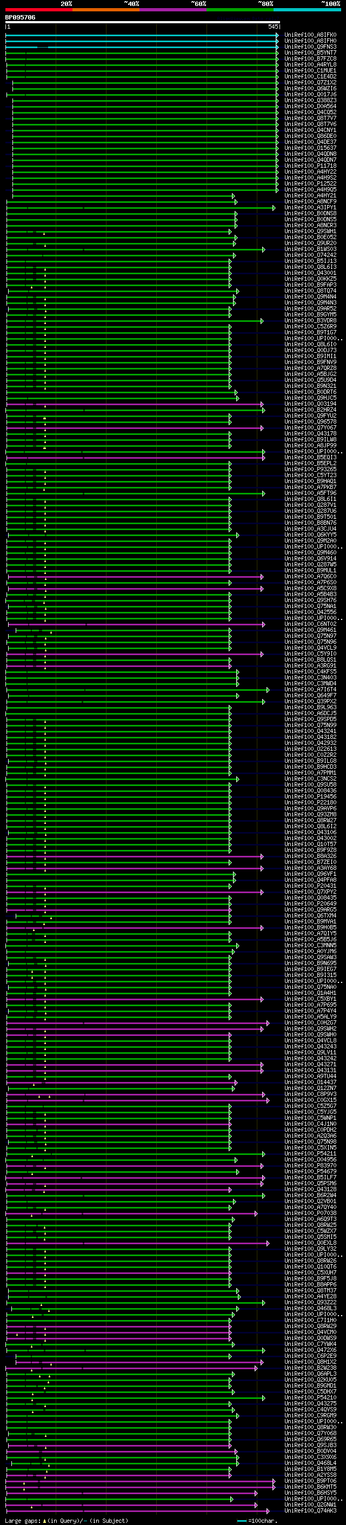Select the UniRef100_O15637 label
Image resolution: width=346 pixels, height=1525 pixels.
click(x=310, y=148)
